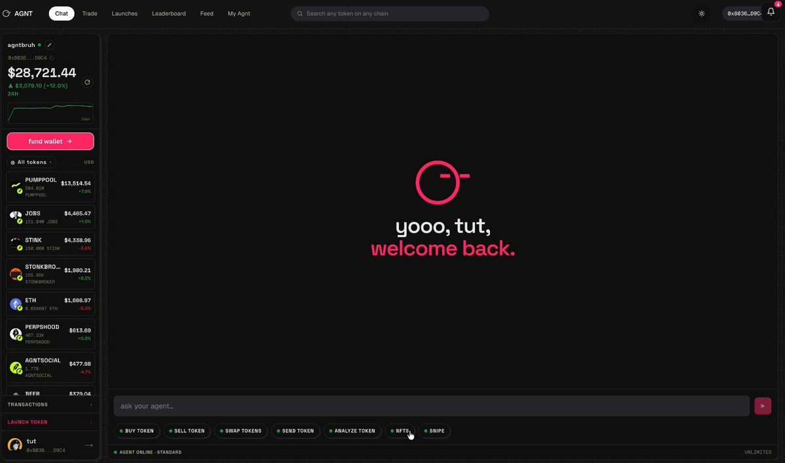Screen dimensions: 785x463
Task: Click the tut profile avatar
Action: click(14, 445)
